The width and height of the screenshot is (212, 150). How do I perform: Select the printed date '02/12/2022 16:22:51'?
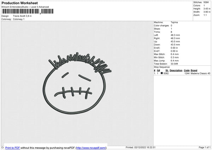point(145,147)
